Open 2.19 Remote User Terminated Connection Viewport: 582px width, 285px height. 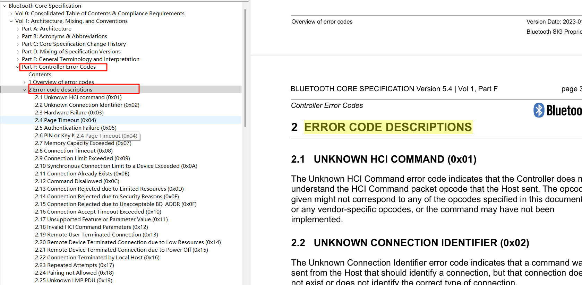point(96,235)
